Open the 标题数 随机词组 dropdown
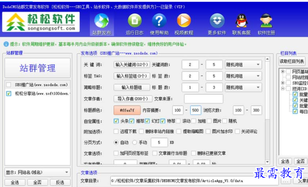 pos(243,87)
